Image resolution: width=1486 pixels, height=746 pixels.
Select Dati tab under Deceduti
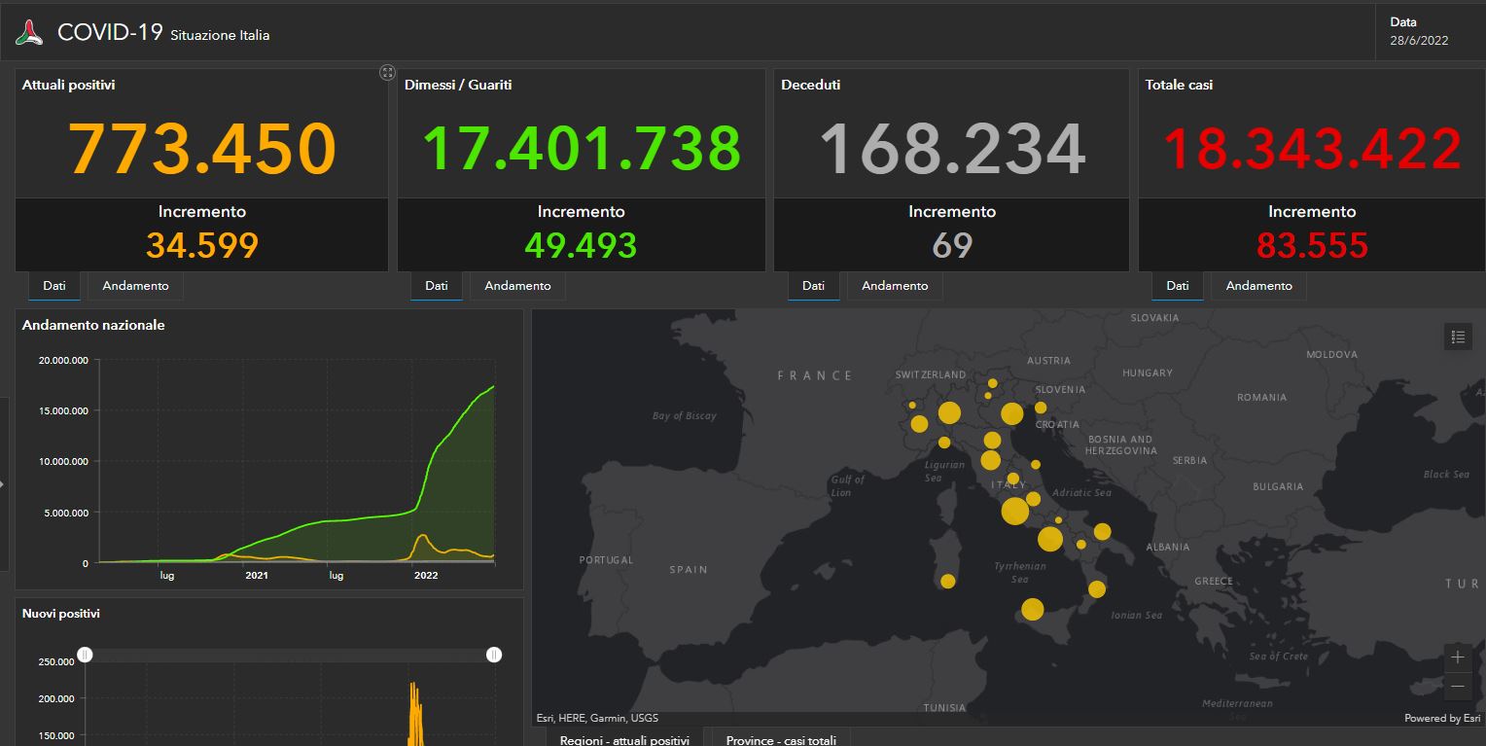pos(813,286)
